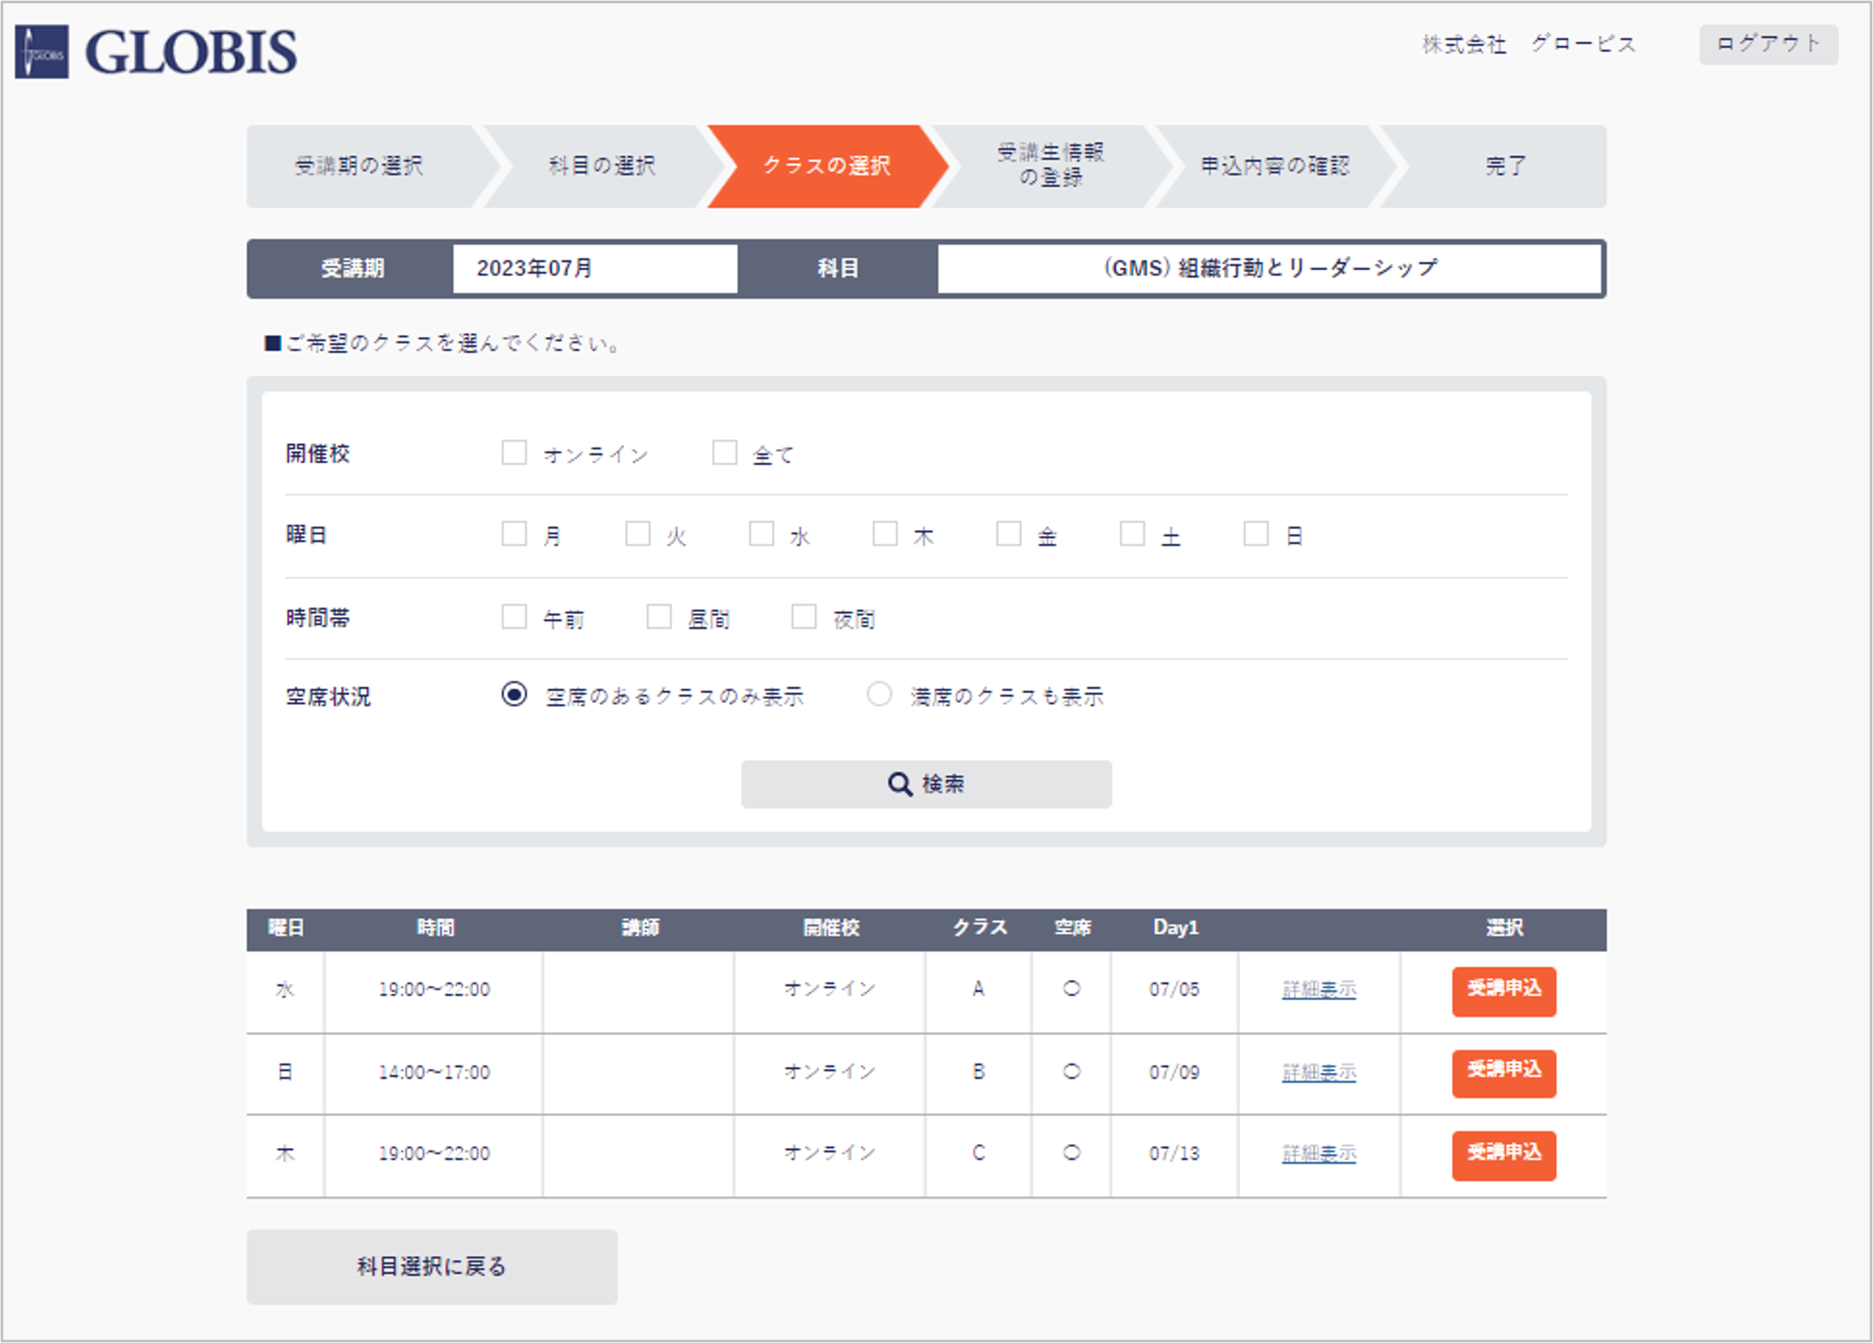The image size is (1873, 1343).
Task: Click the 講師 column header
Action: point(640,928)
